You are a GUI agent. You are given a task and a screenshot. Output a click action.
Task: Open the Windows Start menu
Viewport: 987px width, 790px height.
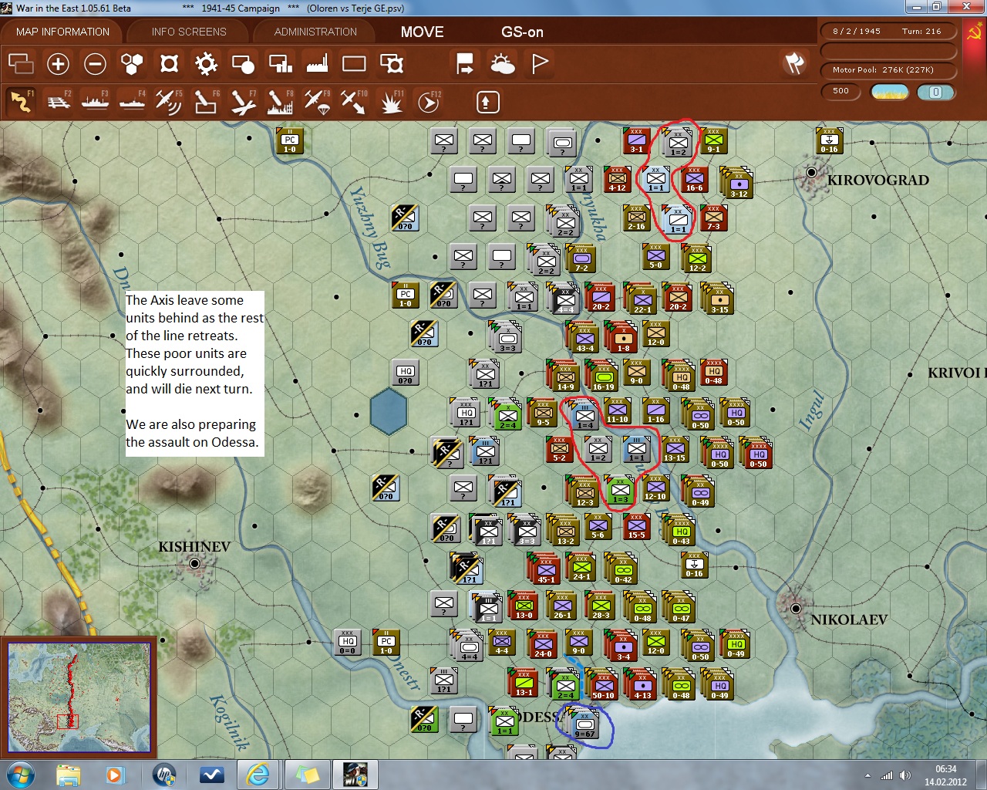[19, 774]
